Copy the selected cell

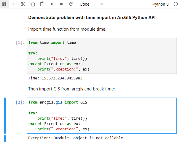click(33, 4)
